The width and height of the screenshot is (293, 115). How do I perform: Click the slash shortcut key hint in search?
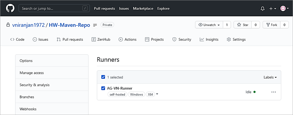tap(85, 8)
